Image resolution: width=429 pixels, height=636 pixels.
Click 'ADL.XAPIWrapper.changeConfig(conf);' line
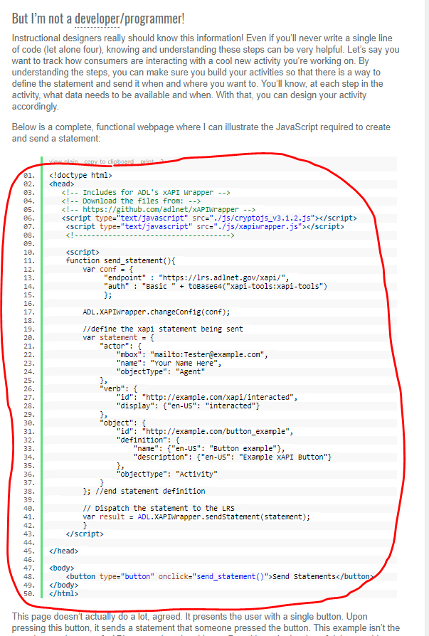(x=156, y=312)
